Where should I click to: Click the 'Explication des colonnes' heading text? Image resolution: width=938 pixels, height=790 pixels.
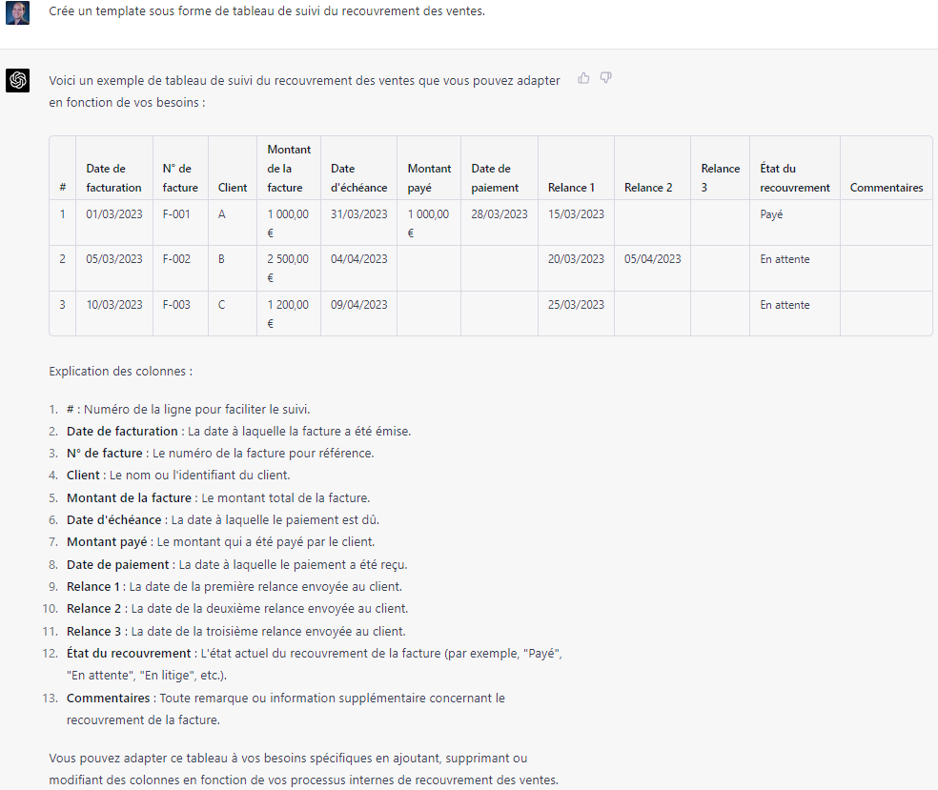click(x=120, y=371)
